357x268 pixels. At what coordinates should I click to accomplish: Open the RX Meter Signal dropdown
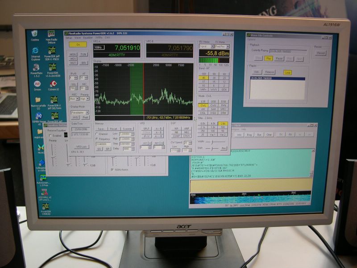point(207,46)
